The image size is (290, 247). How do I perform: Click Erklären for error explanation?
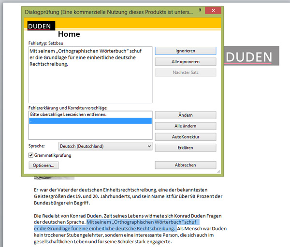[185, 148]
